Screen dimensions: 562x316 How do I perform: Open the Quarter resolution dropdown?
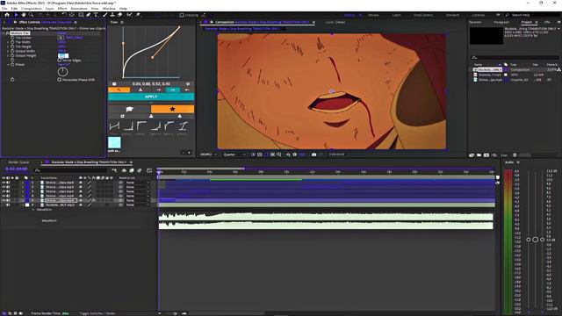click(x=234, y=154)
